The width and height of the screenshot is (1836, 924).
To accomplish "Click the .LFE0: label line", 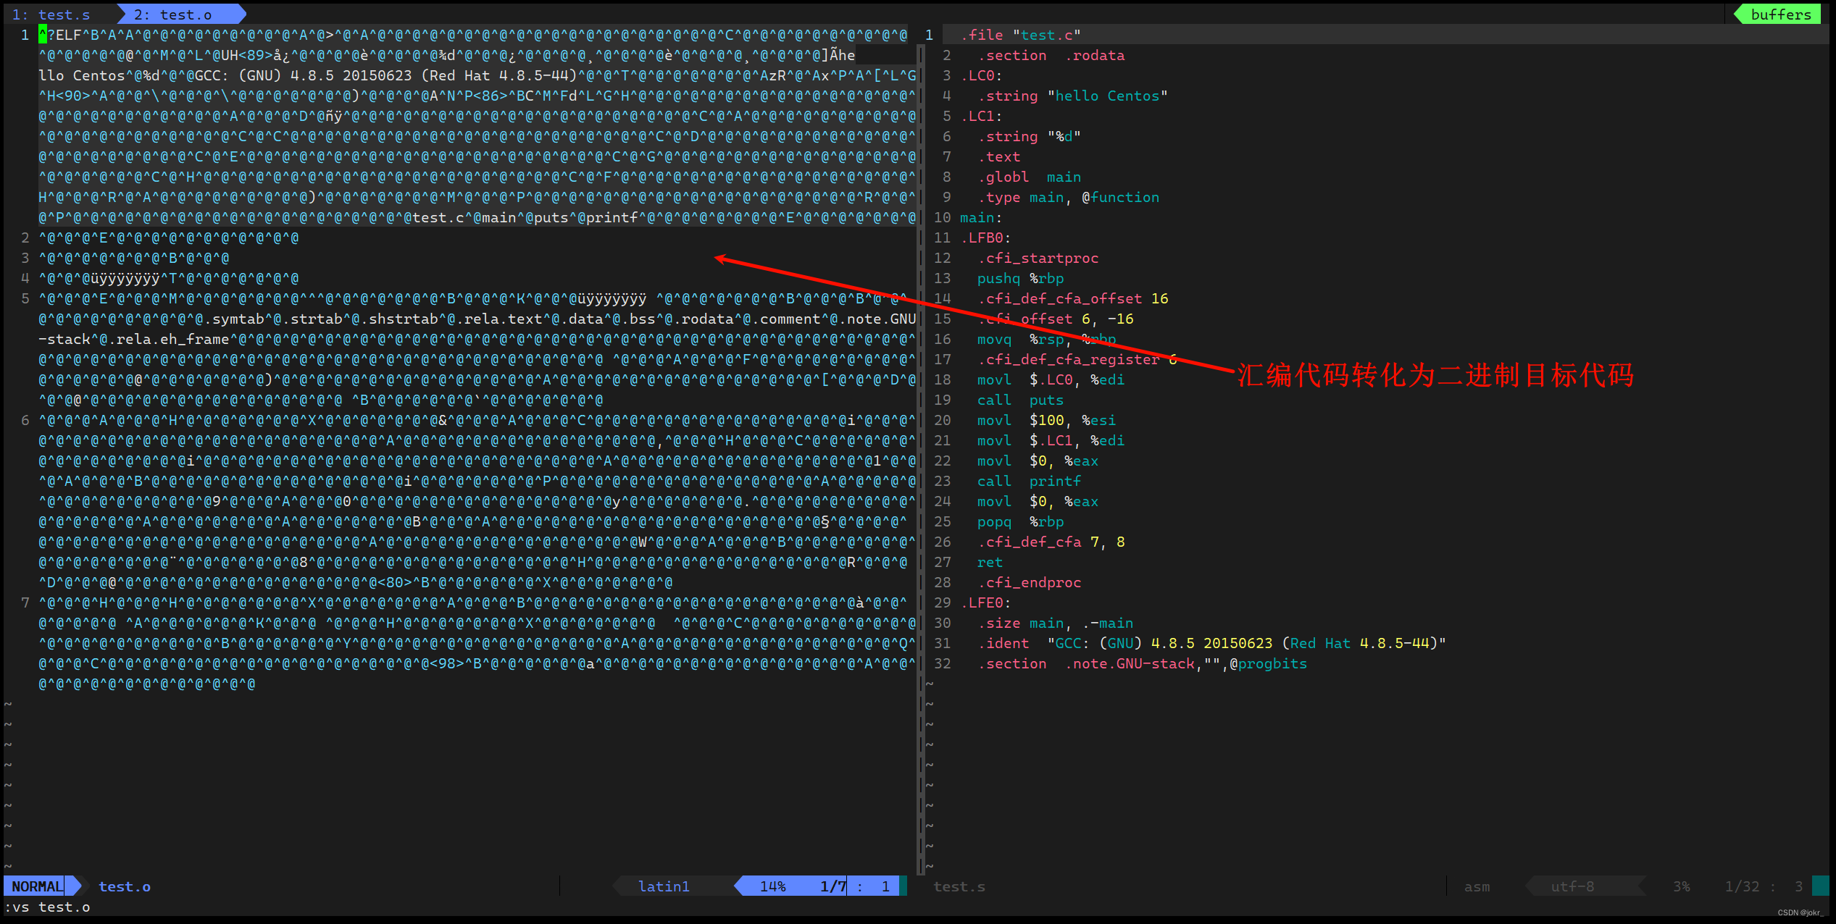I will [x=986, y=602].
